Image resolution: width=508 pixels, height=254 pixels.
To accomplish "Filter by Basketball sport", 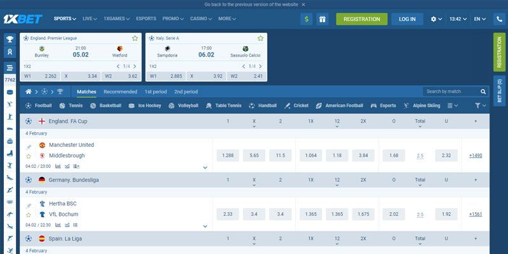I will (105, 105).
